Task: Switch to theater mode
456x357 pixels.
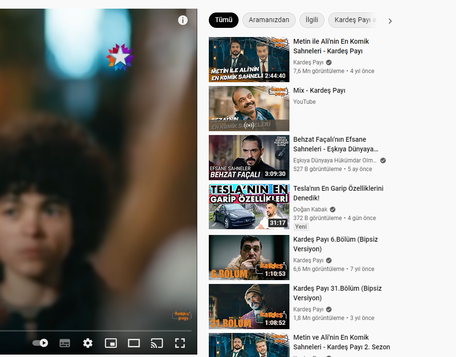Action: pos(134,343)
